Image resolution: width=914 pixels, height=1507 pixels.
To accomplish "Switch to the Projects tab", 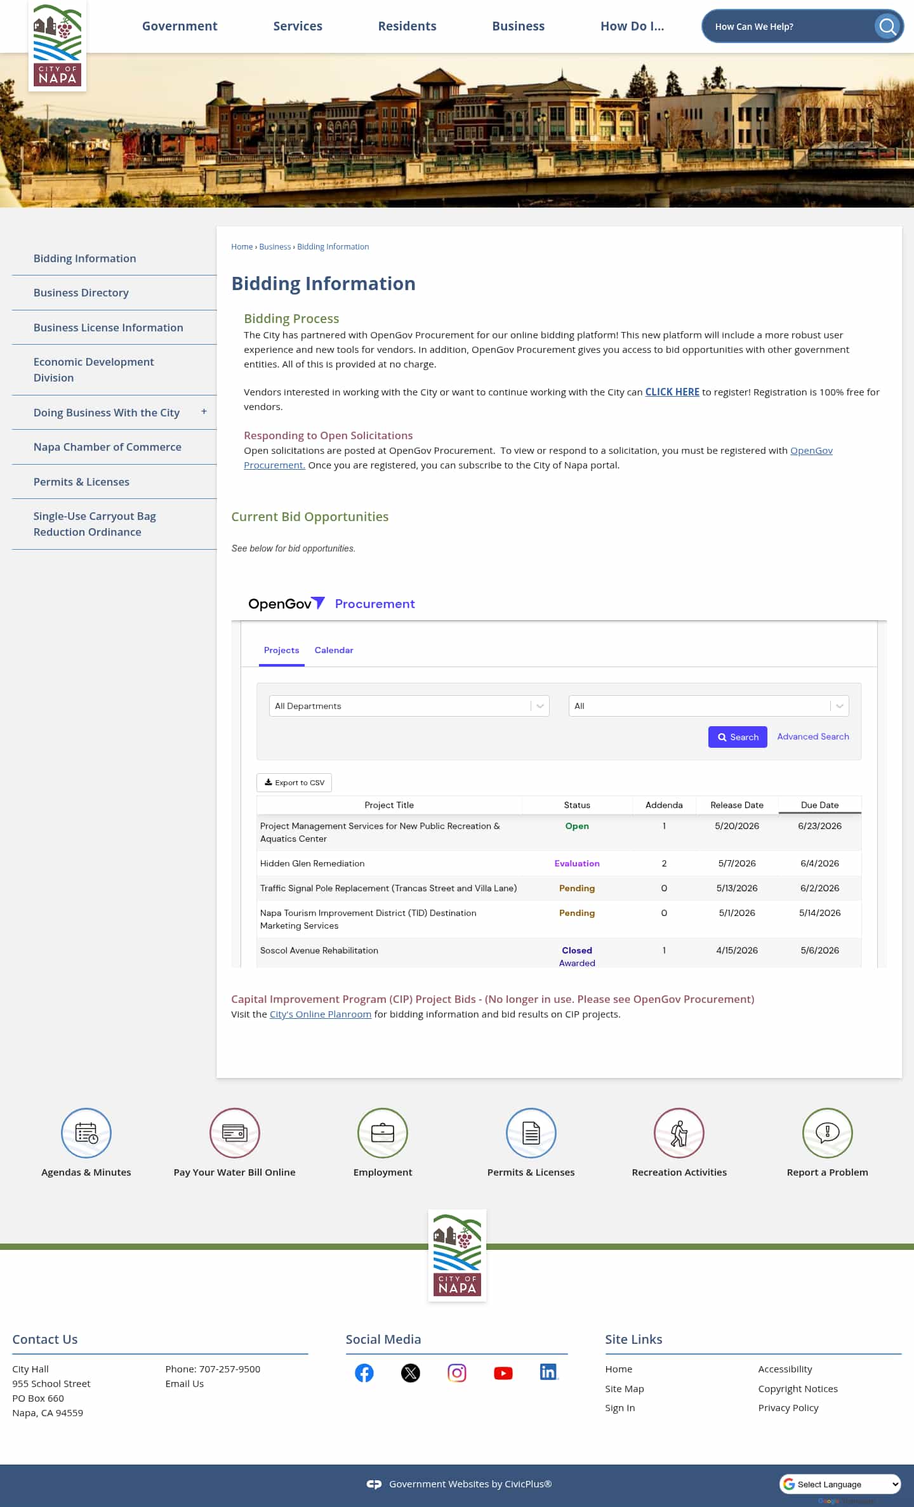I will pos(281,650).
